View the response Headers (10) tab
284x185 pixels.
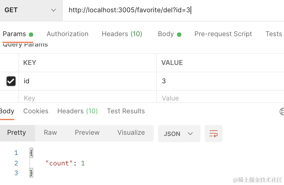(x=77, y=111)
